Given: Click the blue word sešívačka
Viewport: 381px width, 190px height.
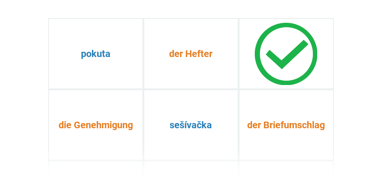Looking at the screenshot, I should coord(191,125).
